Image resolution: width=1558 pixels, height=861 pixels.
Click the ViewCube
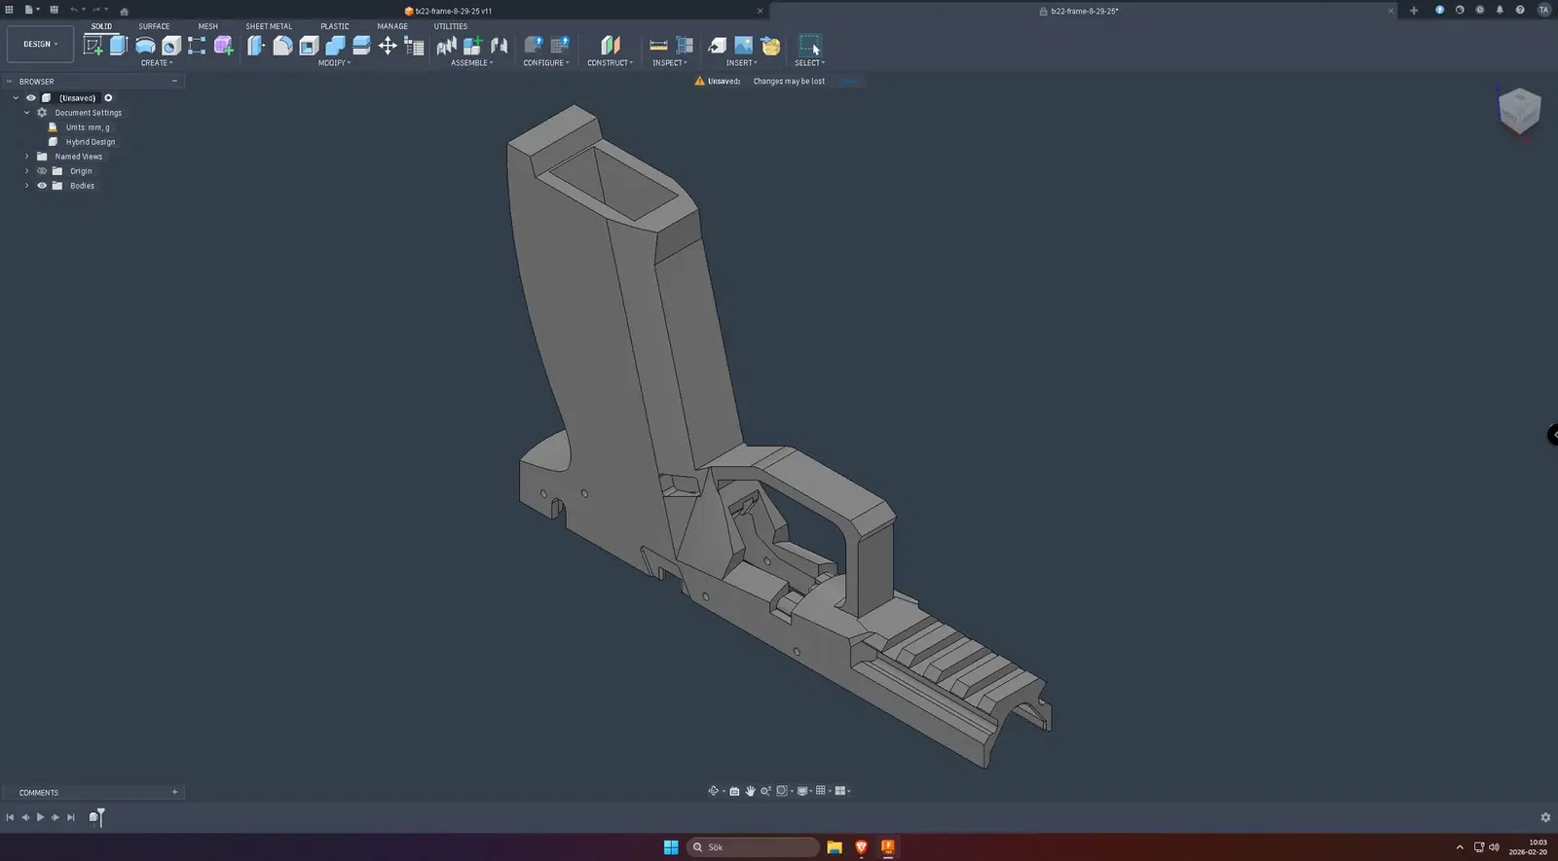(x=1519, y=109)
